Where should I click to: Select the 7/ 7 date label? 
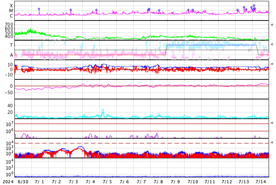click(141, 182)
